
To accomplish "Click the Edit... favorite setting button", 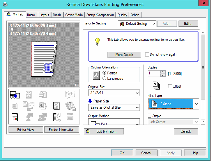I will (x=188, y=24).
